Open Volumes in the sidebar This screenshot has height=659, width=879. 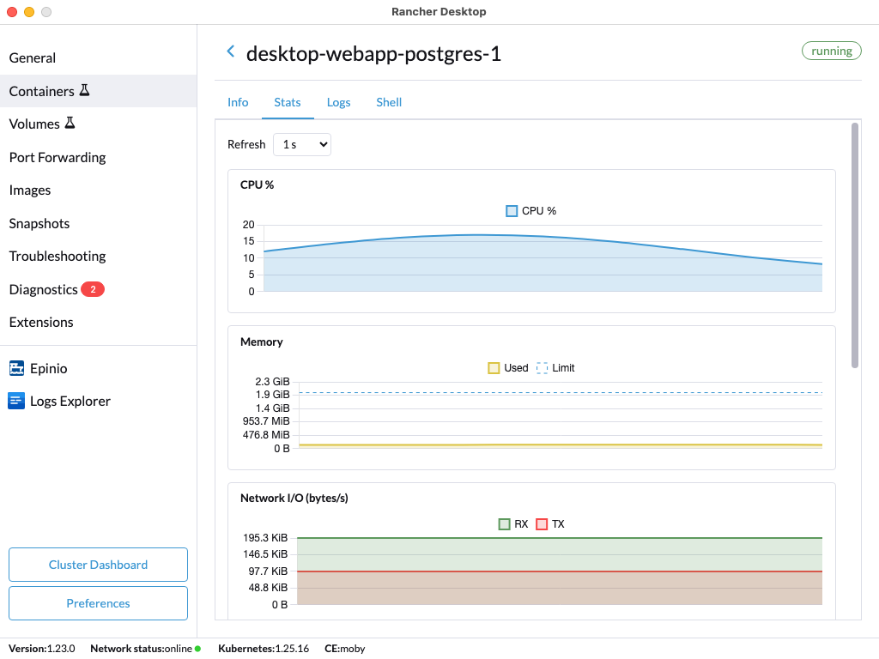pyautogui.click(x=98, y=124)
